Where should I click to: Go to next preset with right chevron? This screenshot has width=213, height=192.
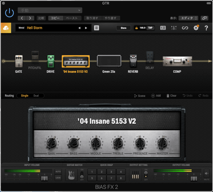(x=30, y=18)
